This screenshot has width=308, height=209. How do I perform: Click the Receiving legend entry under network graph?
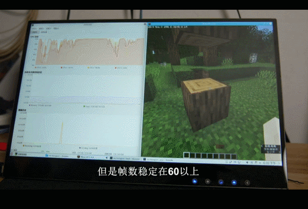pyautogui.click(x=32, y=146)
